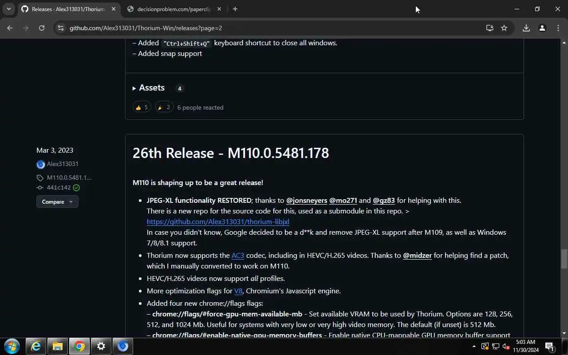
Task: Open the Windows Start button
Action: pos(12,346)
